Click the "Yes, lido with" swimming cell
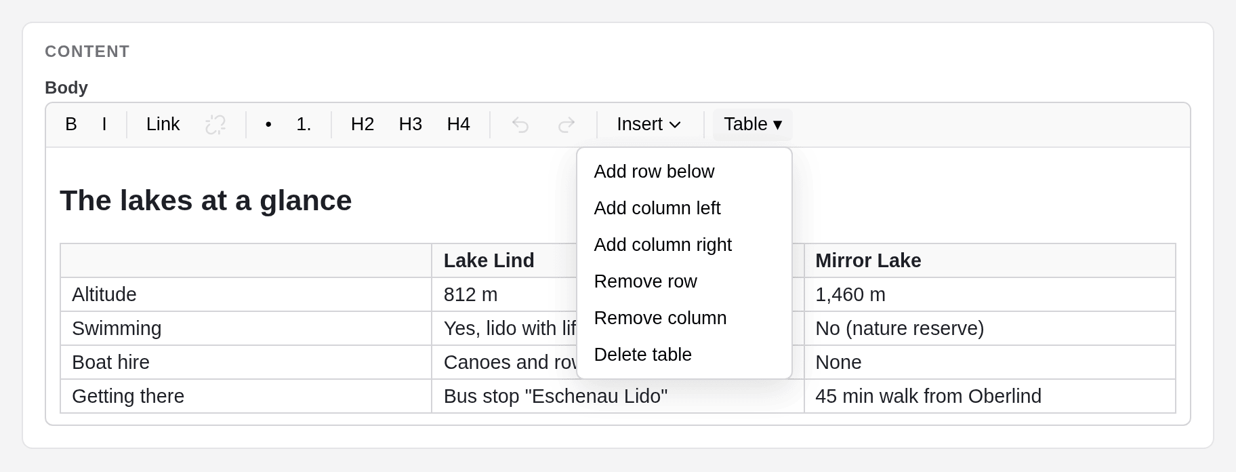Viewport: 1236px width, 472px height. 504,328
